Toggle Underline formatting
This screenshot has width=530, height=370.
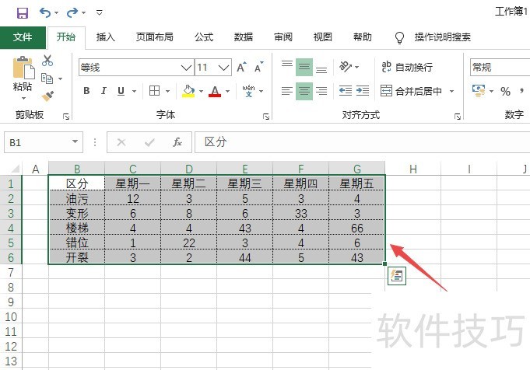121,91
